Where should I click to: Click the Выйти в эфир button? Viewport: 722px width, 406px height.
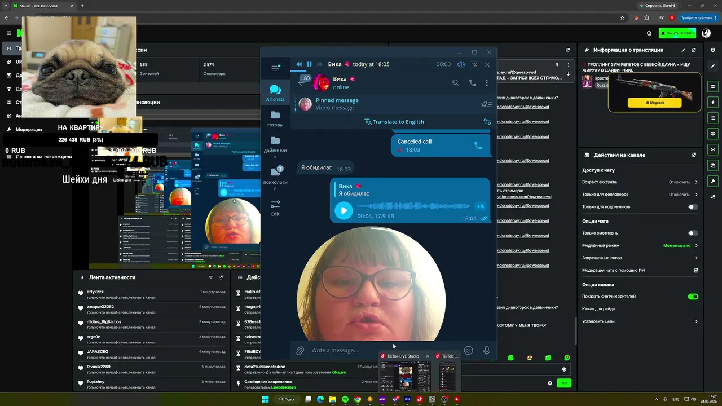[677, 33]
